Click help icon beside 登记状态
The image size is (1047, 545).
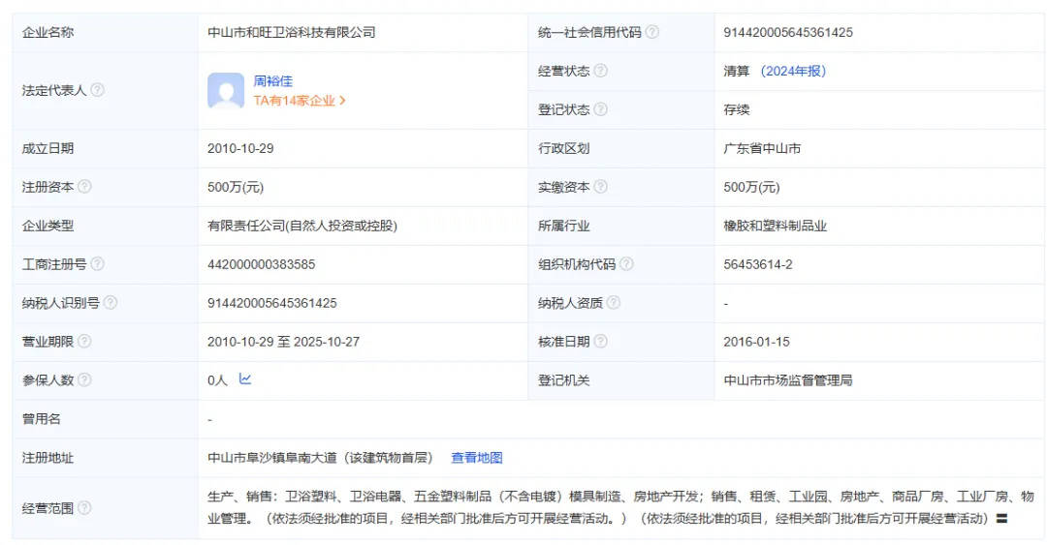tap(601, 109)
